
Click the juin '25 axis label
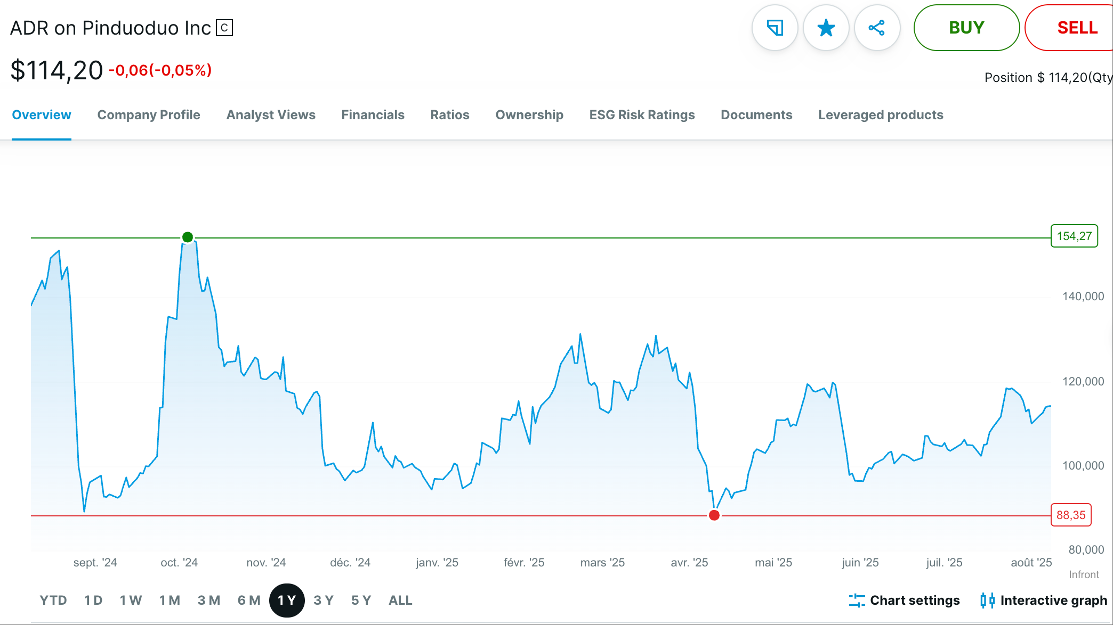tap(860, 563)
